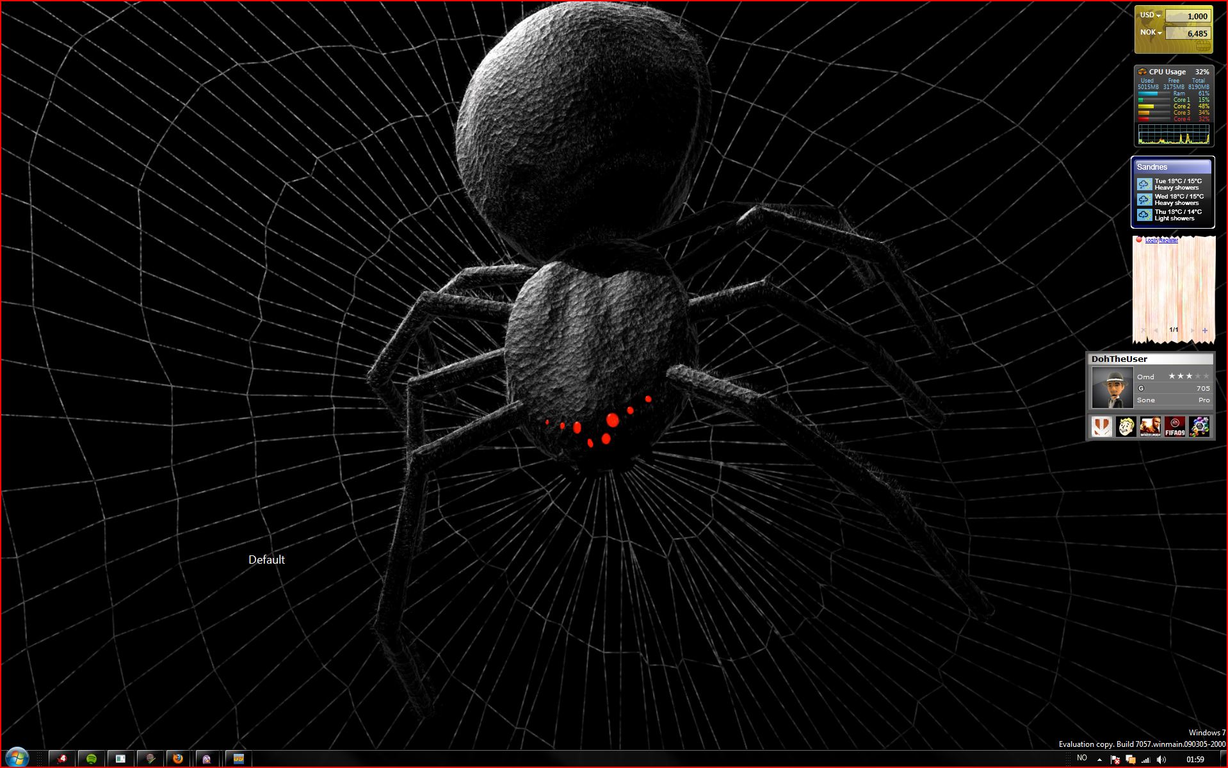Click the Ram 61% usage bar
Viewport: 1228px width, 768px height.
(x=1154, y=94)
